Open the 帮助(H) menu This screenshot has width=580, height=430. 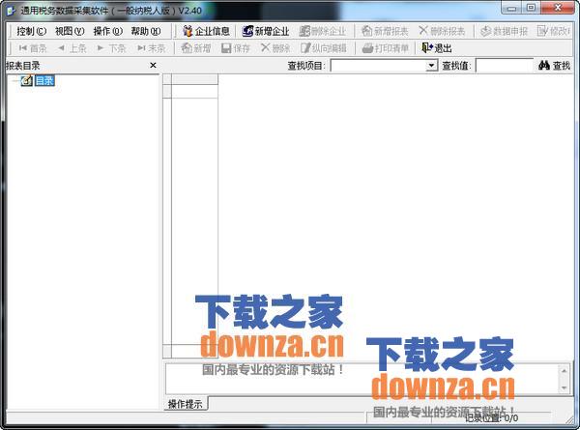pyautogui.click(x=146, y=32)
